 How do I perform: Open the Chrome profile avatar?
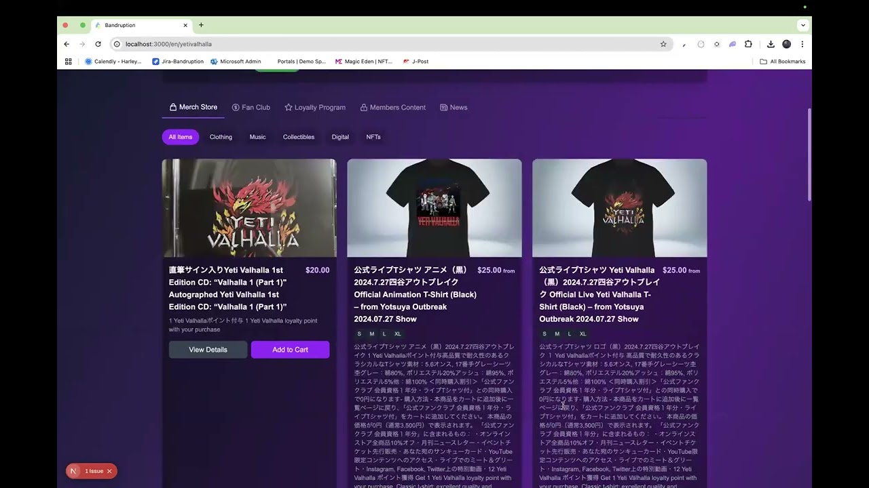(786, 44)
